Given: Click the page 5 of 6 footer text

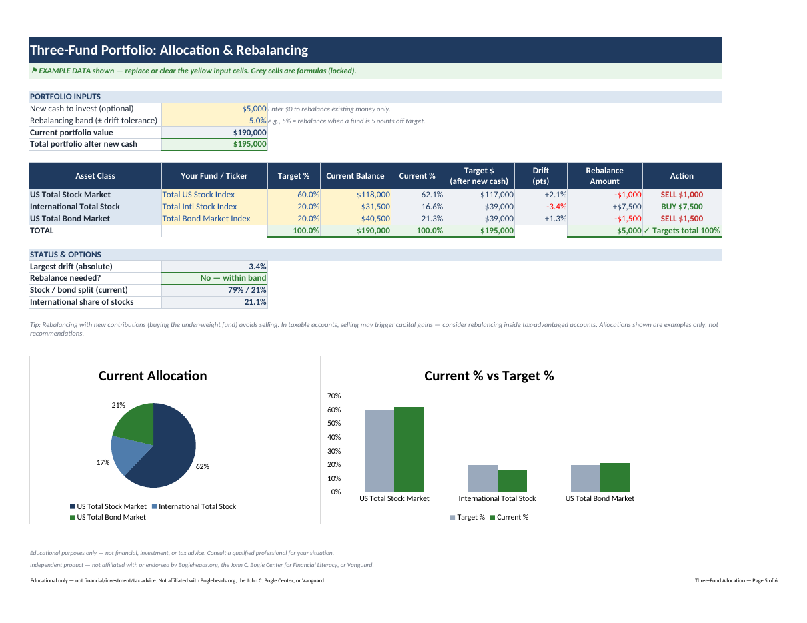Looking at the screenshot, I should pyautogui.click(x=736, y=581).
